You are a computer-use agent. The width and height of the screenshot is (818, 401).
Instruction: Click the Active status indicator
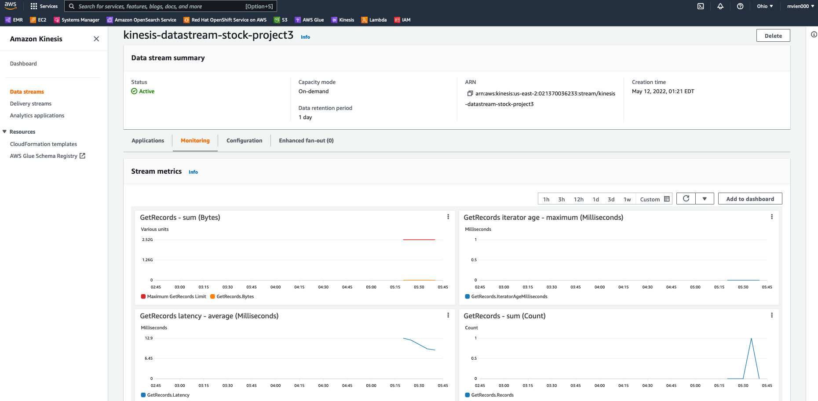point(143,91)
